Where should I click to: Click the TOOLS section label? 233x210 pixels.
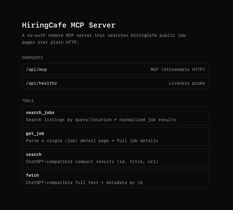pyautogui.click(x=28, y=101)
